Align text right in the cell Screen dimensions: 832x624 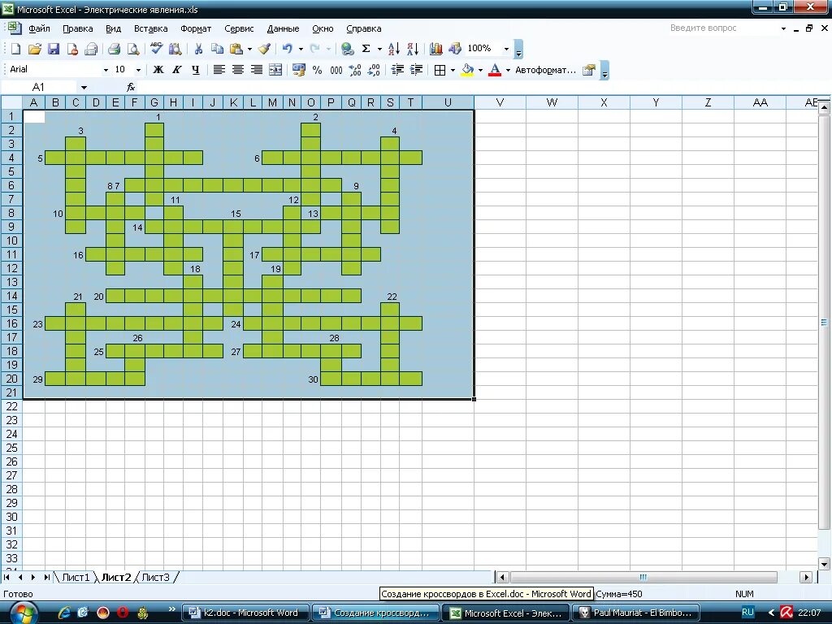pos(257,70)
